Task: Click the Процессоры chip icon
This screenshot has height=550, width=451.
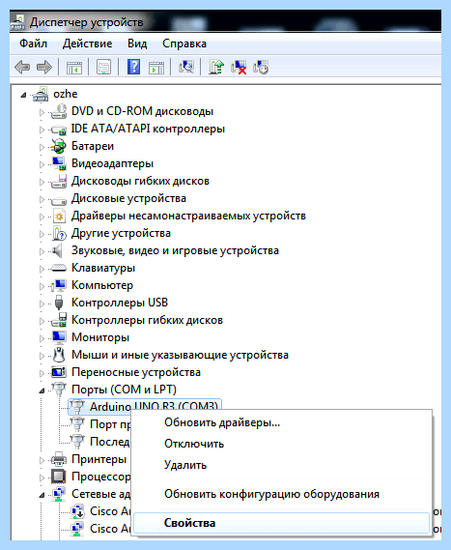Action: point(59,477)
